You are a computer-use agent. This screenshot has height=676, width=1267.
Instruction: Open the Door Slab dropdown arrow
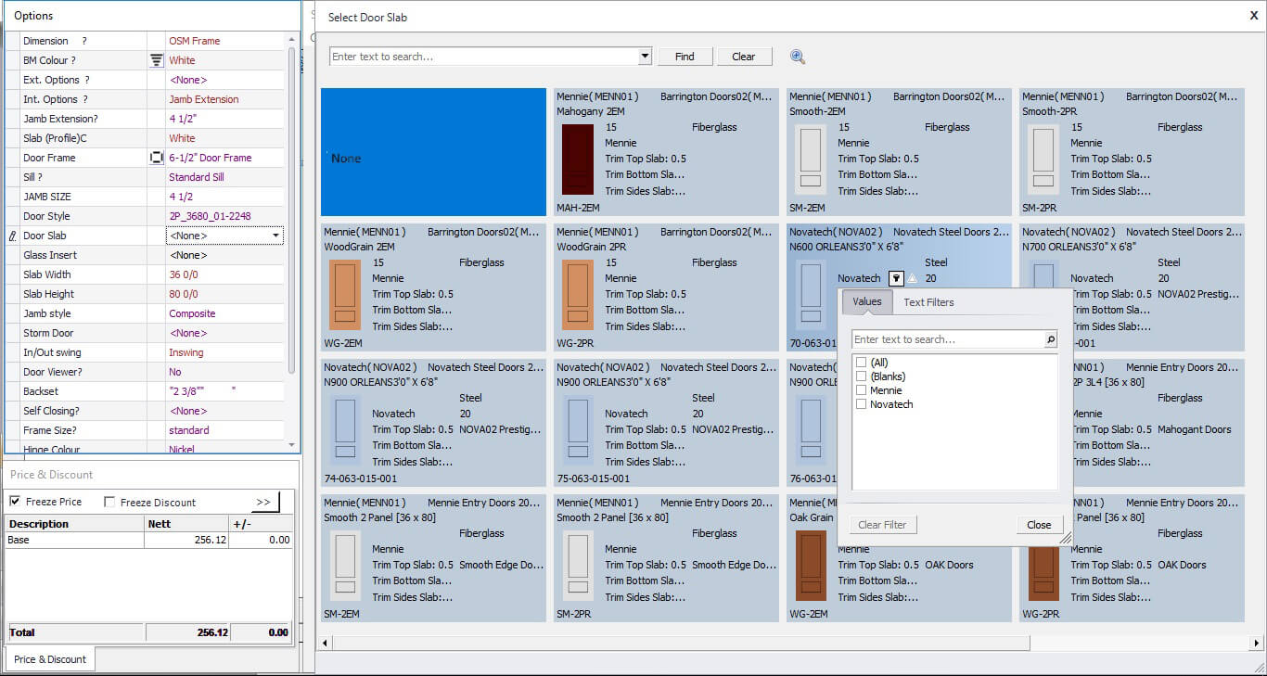[275, 236]
